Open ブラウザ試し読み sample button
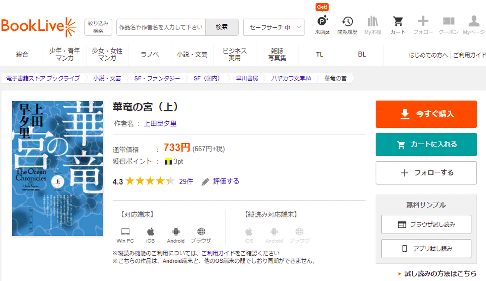The image size is (486, 281). tap(426, 224)
